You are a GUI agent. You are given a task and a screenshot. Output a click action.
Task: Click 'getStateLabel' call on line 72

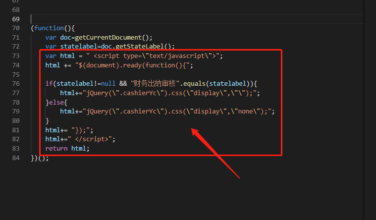pyautogui.click(x=140, y=47)
